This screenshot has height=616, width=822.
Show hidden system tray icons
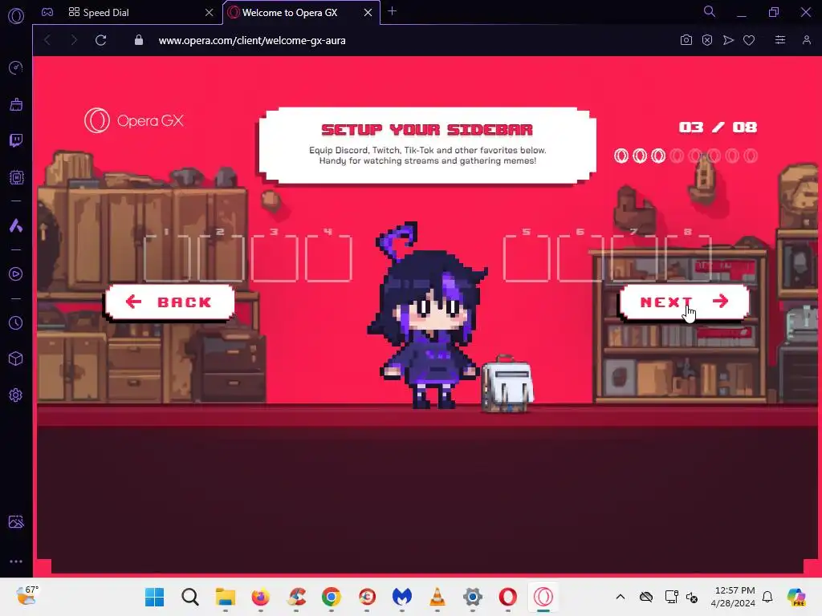click(x=621, y=597)
